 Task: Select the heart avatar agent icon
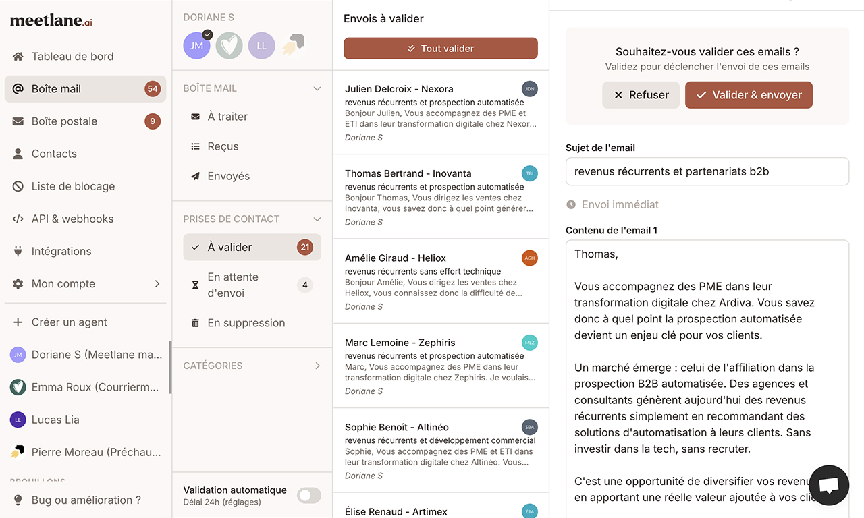[x=229, y=46]
